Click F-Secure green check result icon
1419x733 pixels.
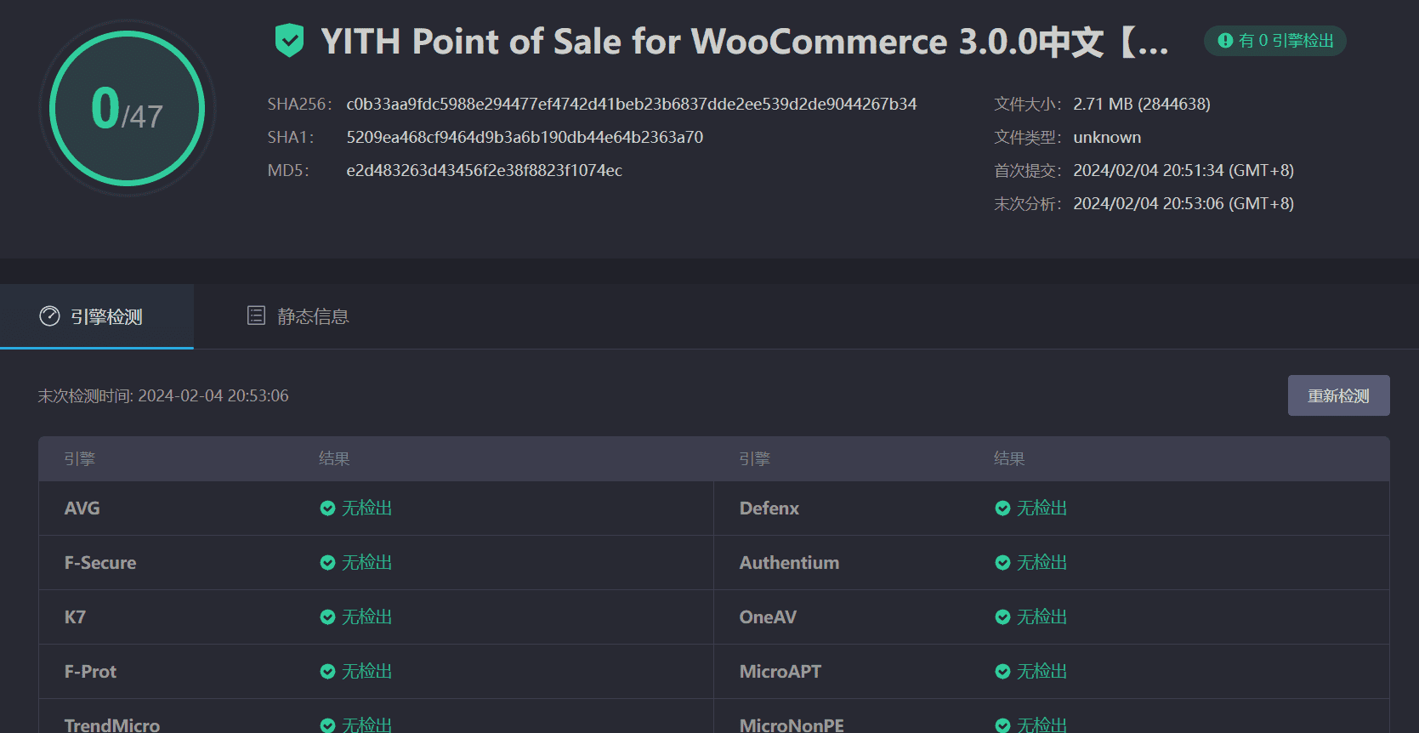point(327,563)
